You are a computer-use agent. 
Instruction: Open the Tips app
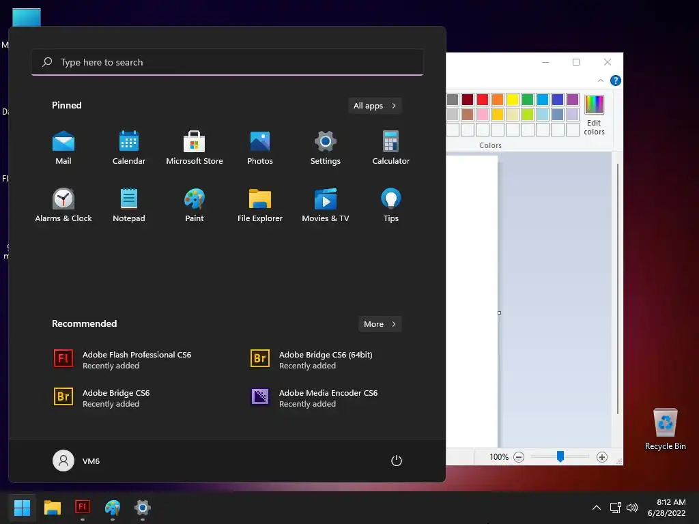point(391,205)
